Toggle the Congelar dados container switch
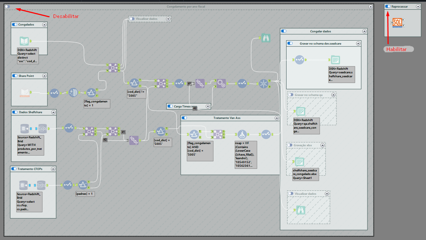This screenshot has width=426, height=240. [x=284, y=31]
